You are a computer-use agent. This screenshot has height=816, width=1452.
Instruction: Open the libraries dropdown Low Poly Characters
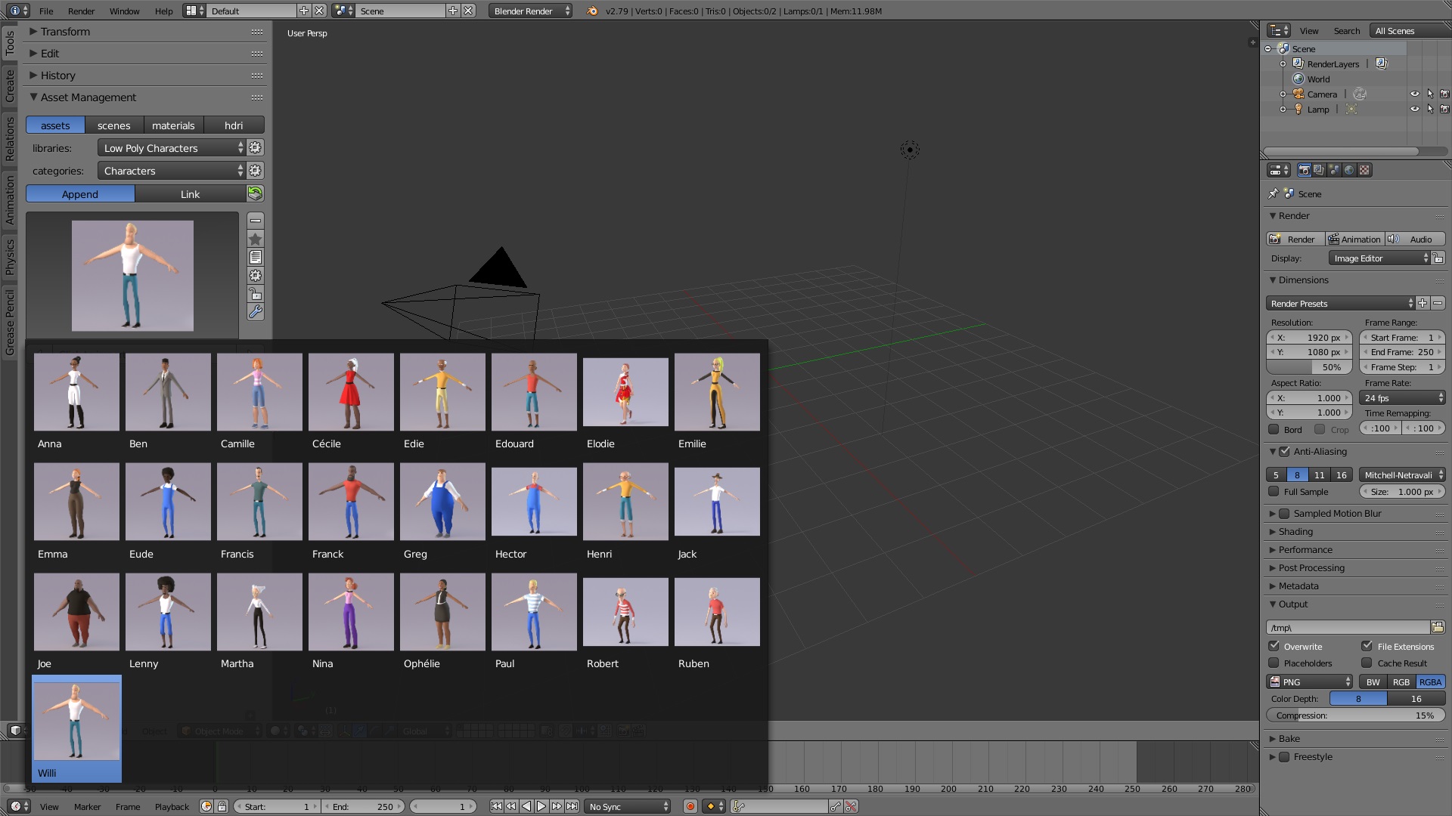click(x=172, y=147)
